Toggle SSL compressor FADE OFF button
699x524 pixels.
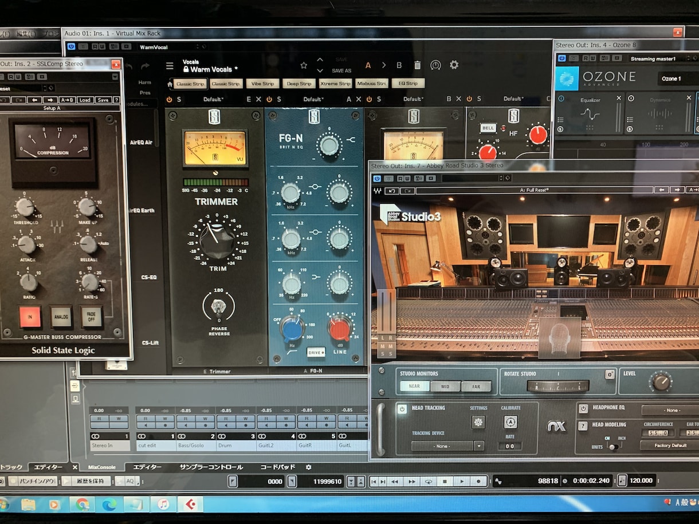point(92,316)
